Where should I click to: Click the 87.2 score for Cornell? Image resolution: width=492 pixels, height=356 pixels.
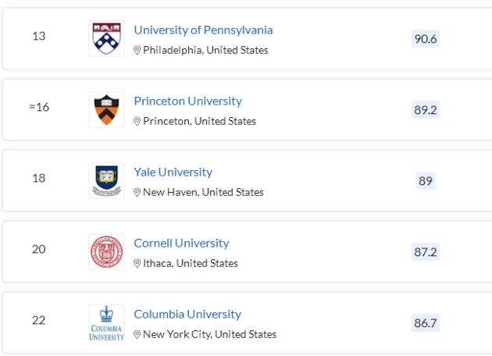[x=426, y=251]
